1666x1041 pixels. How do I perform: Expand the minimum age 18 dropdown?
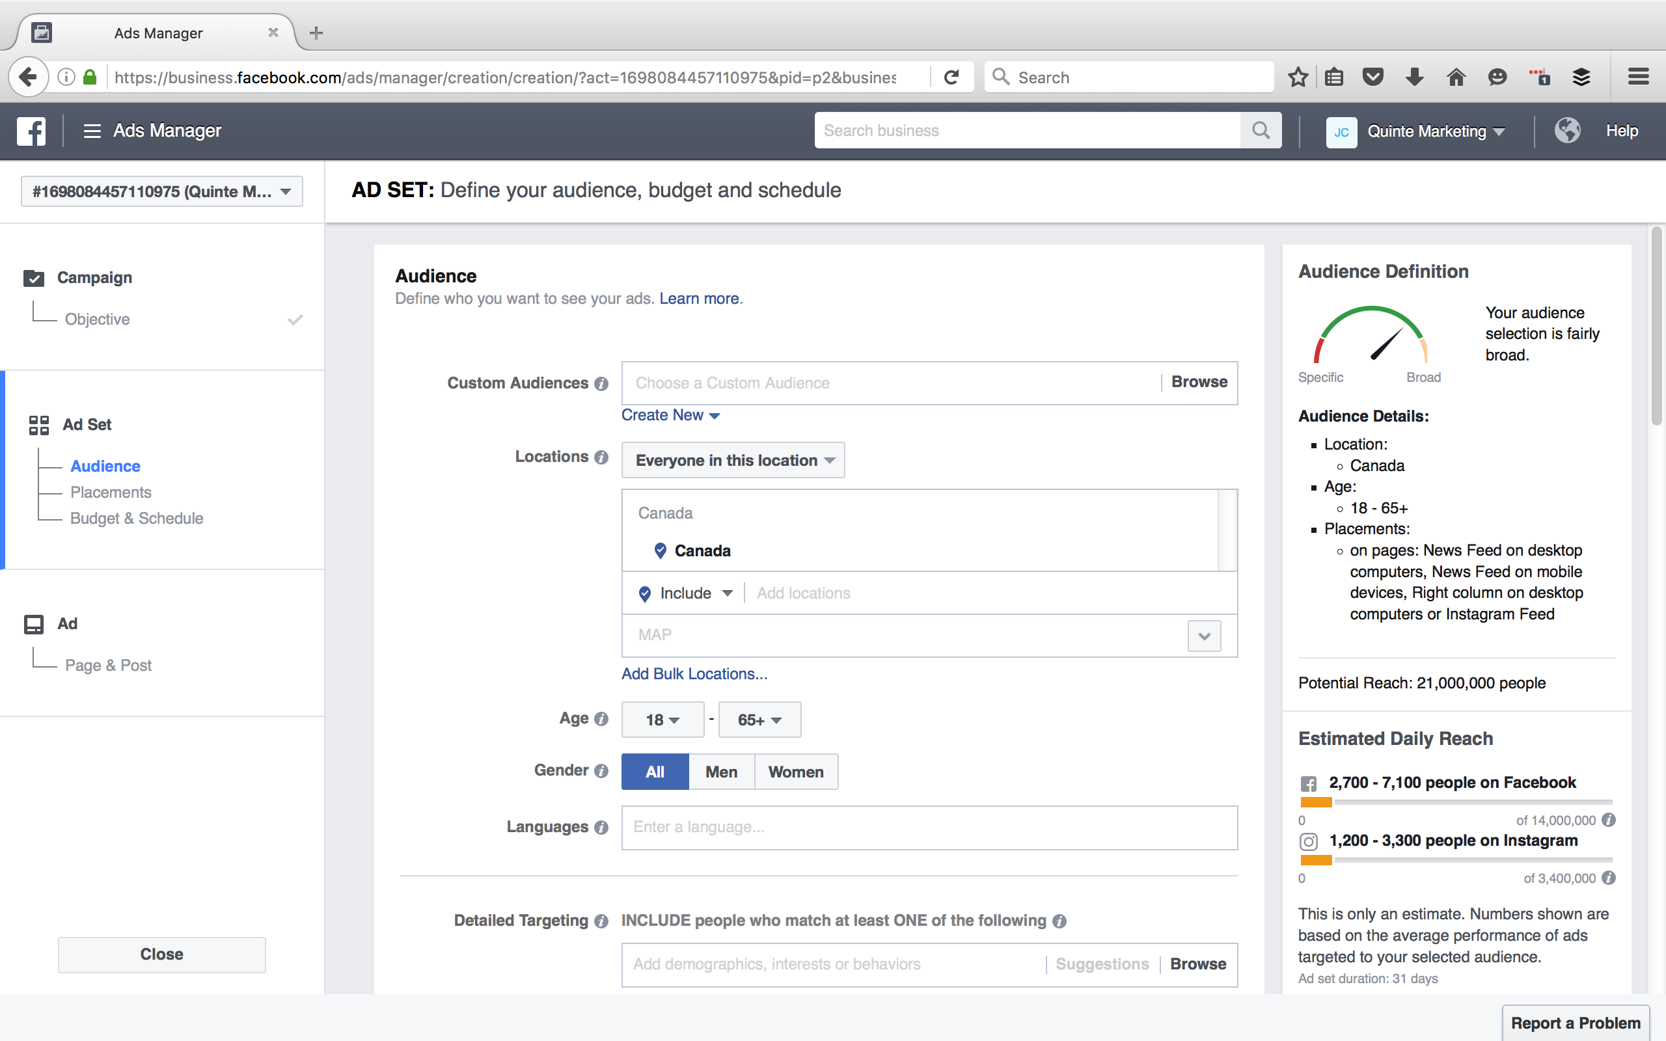click(x=662, y=720)
